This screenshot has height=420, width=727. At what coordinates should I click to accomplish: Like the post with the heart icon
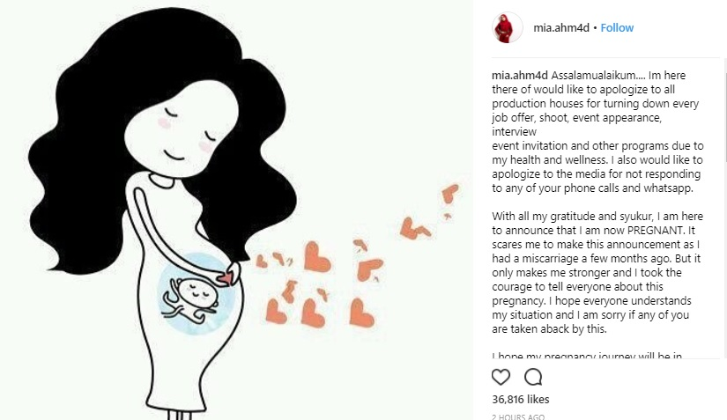(501, 377)
